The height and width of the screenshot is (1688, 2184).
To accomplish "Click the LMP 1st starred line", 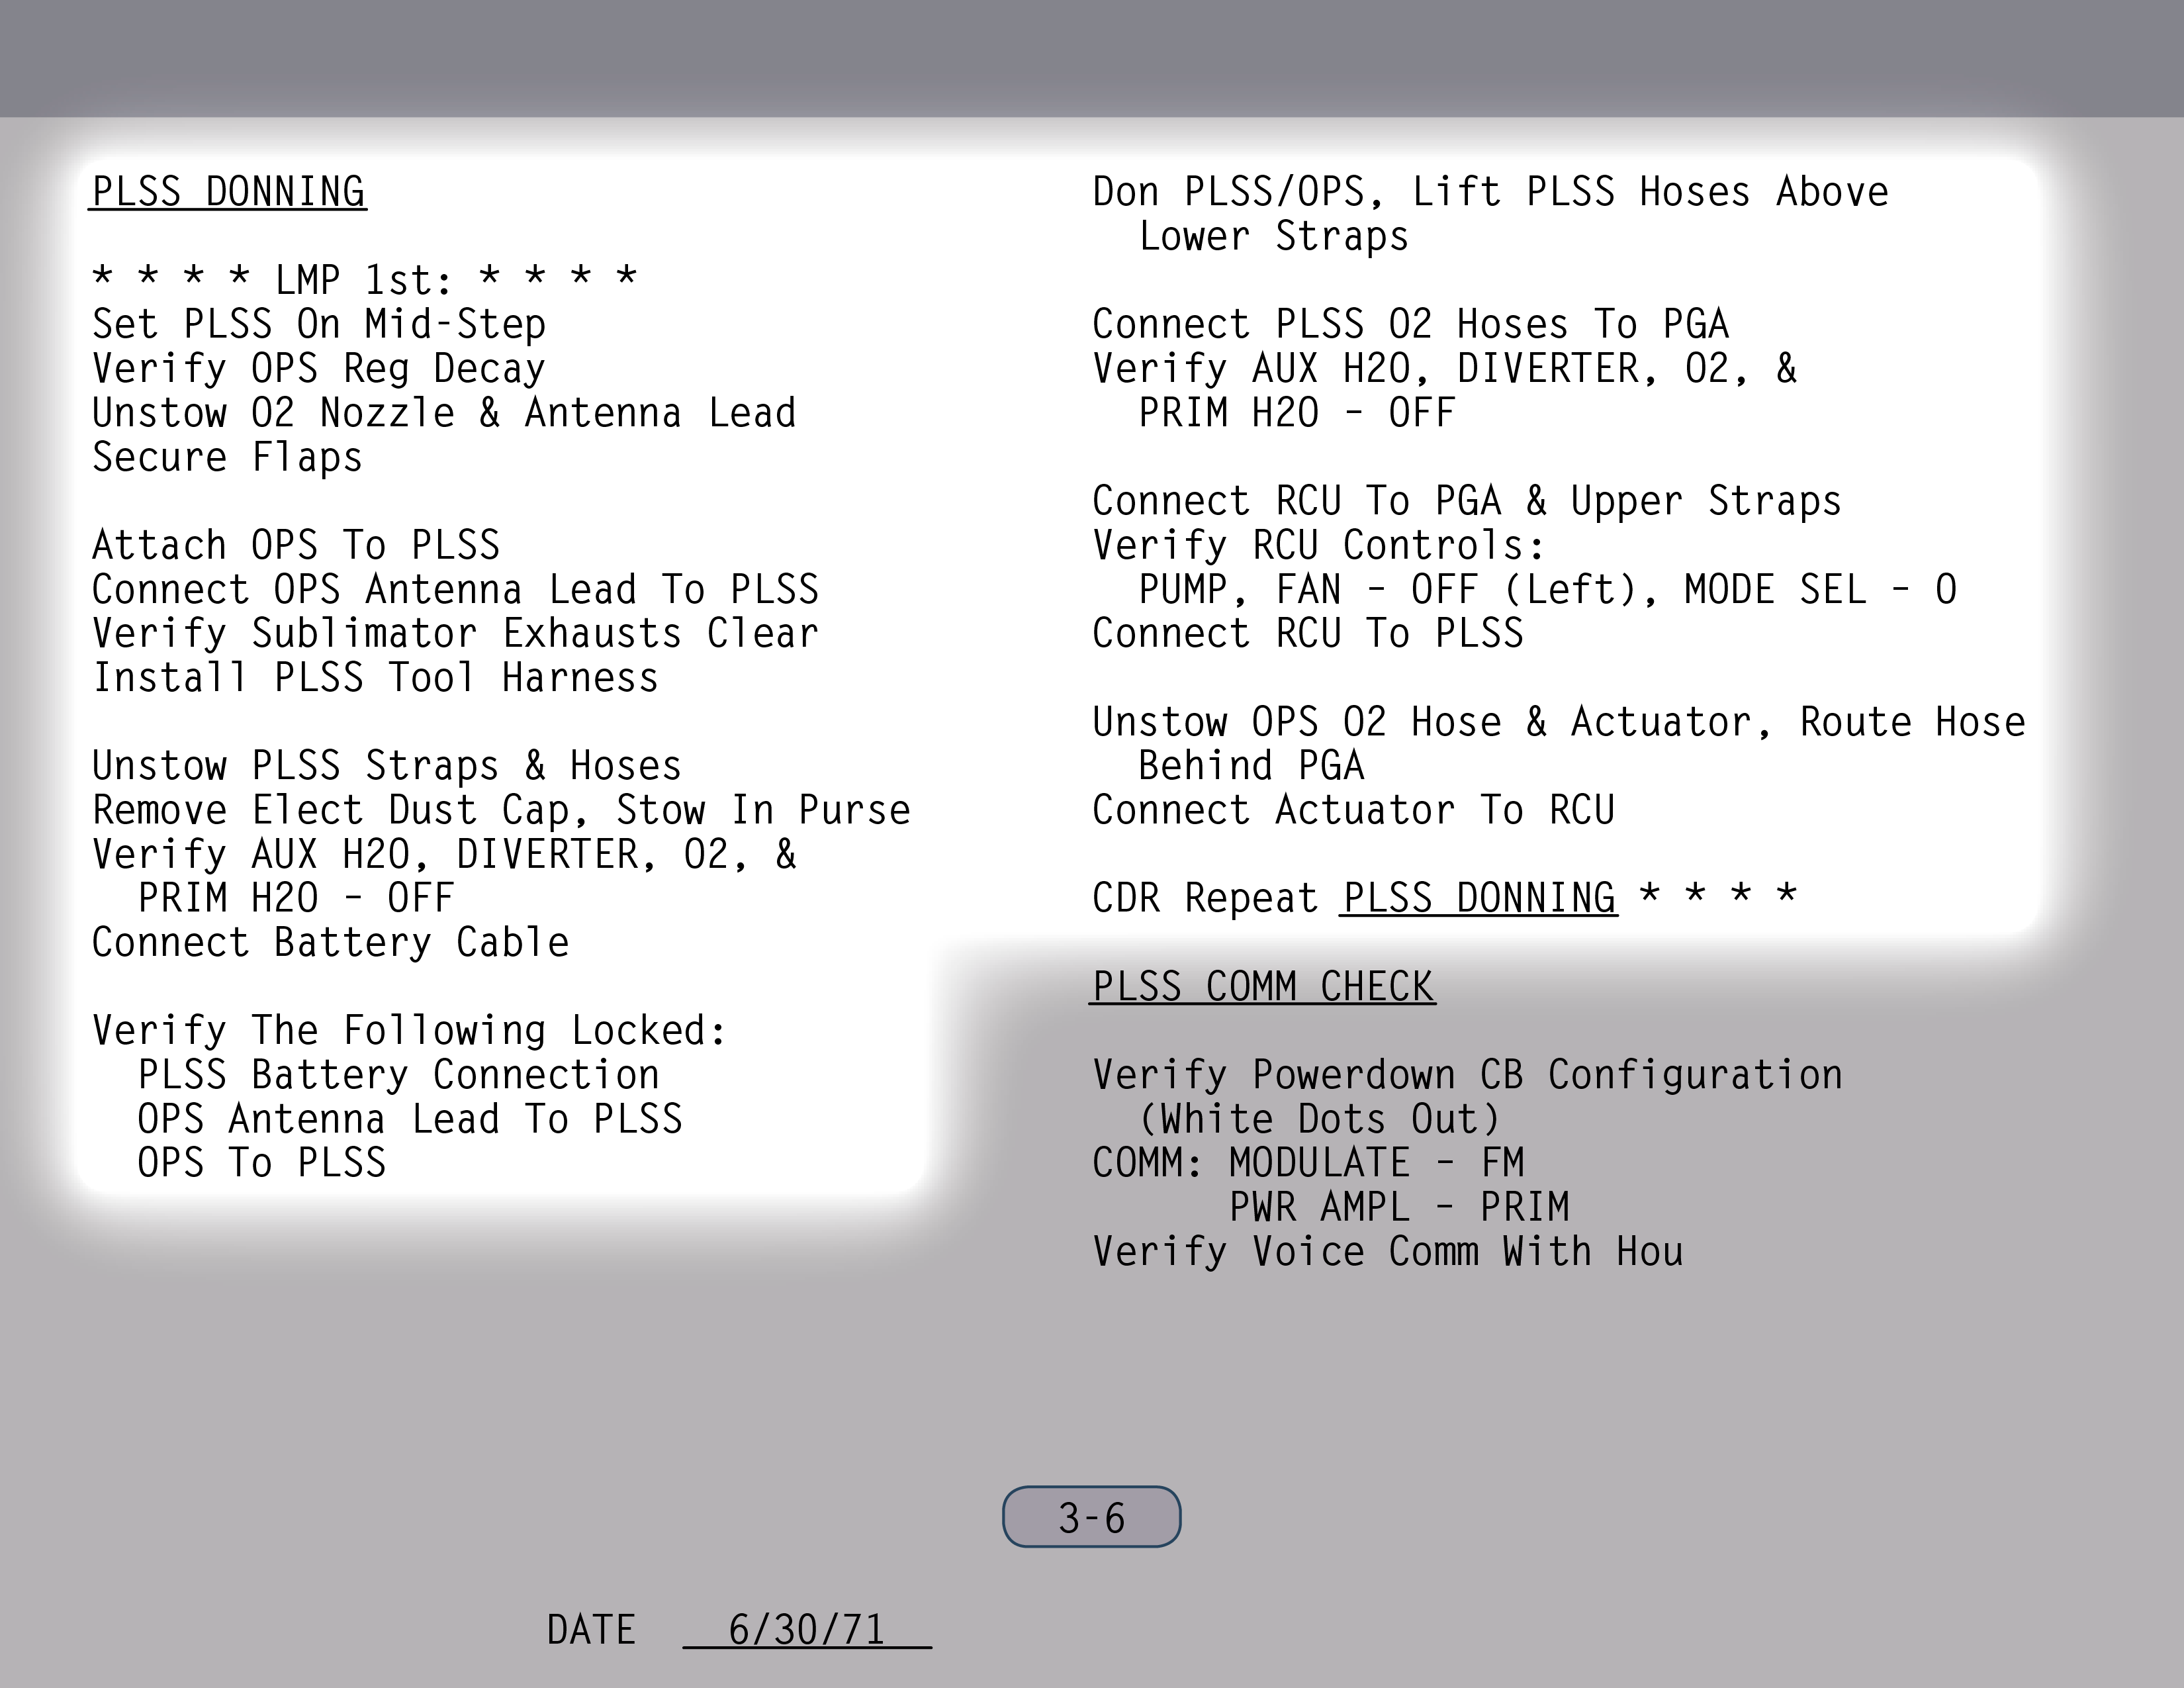I will (x=364, y=279).
